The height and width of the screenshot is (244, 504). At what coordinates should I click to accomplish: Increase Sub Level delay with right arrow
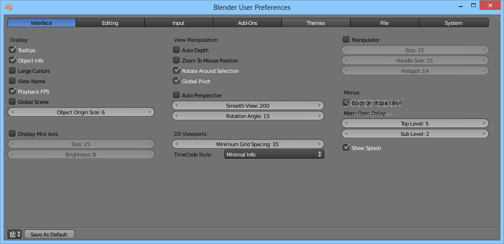(484, 134)
